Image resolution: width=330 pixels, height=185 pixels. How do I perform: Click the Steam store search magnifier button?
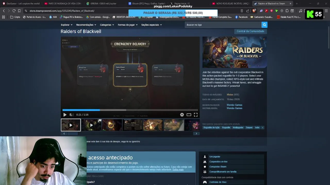(x=264, y=25)
